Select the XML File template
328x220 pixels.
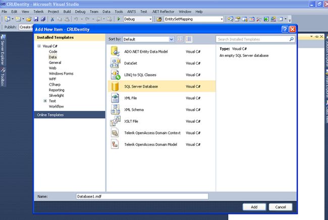pos(161,98)
